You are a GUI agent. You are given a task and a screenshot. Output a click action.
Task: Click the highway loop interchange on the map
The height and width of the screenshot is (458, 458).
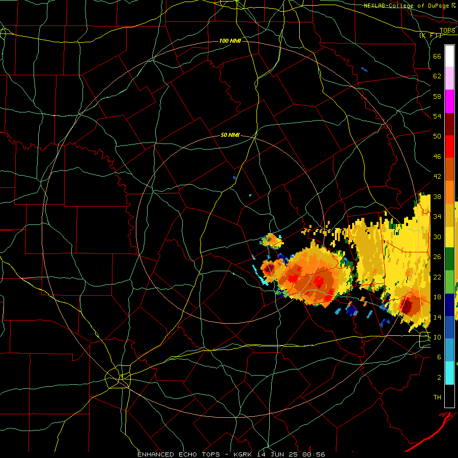118,377
